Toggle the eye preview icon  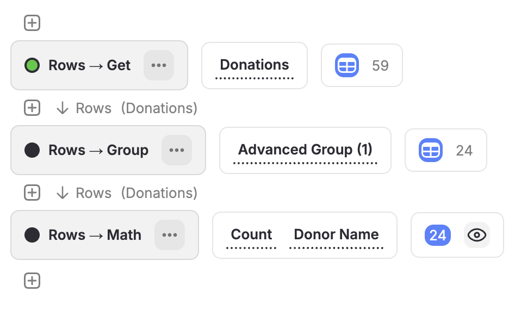click(x=477, y=235)
